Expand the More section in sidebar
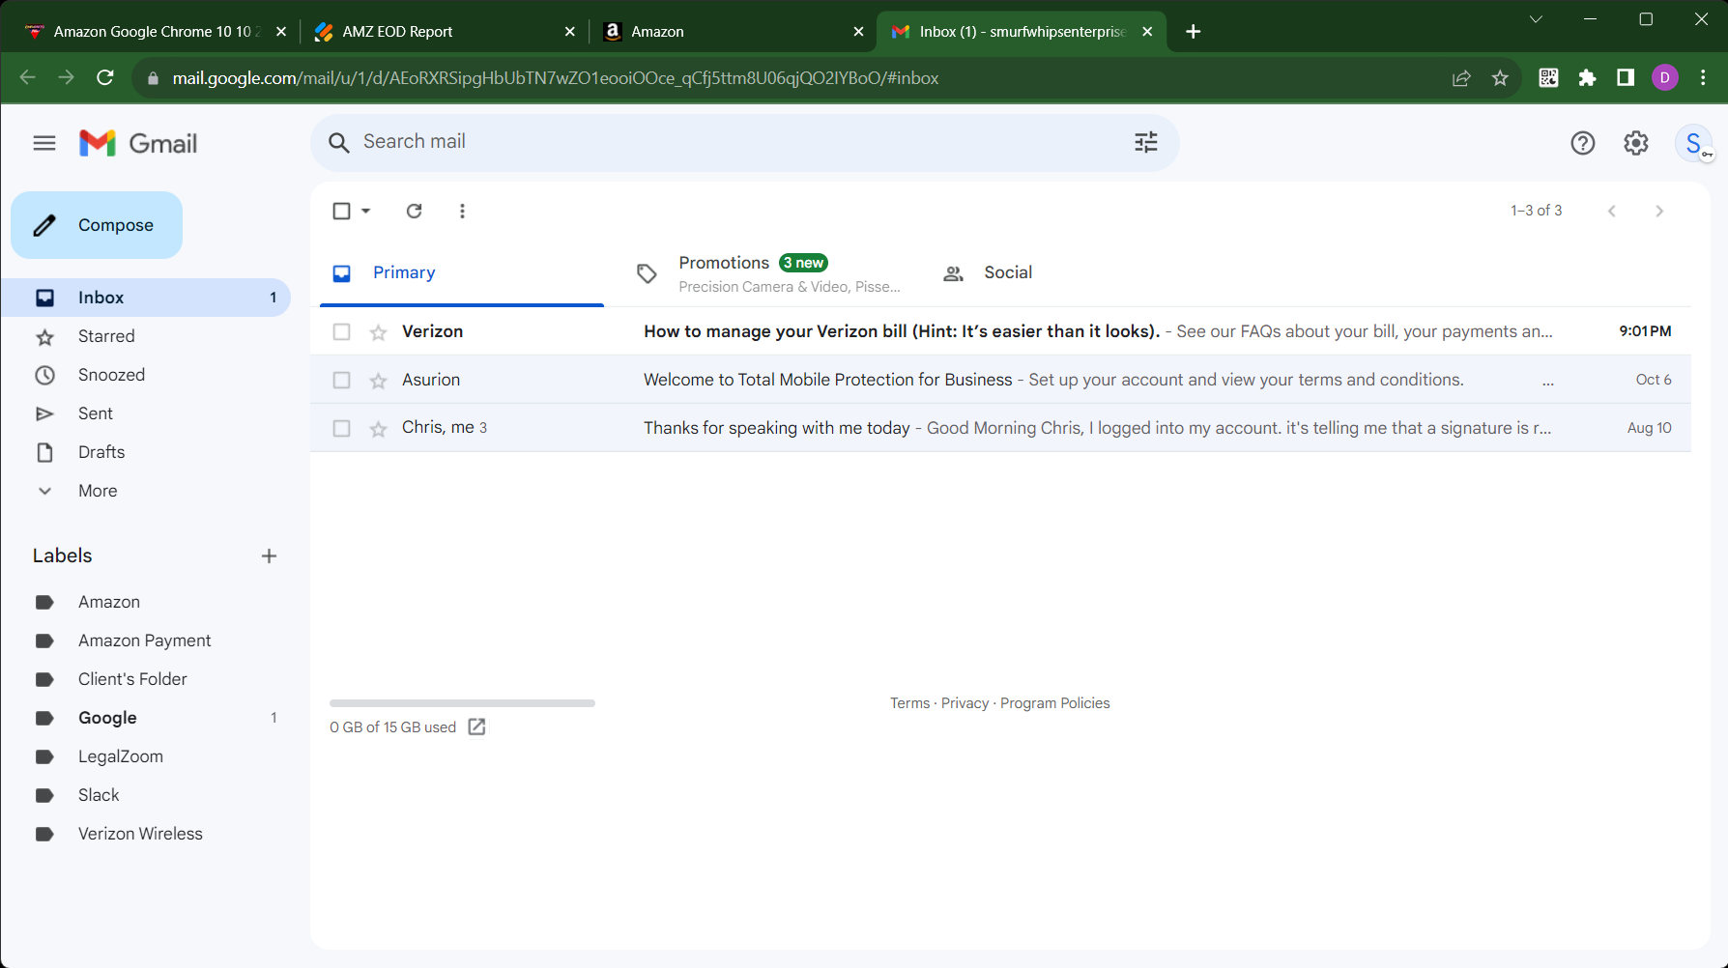 pyautogui.click(x=98, y=491)
